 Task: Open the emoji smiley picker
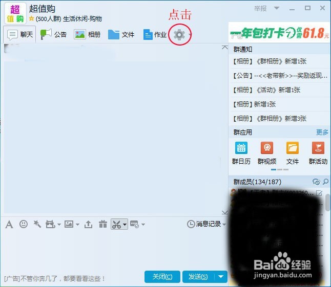pyautogui.click(x=24, y=224)
